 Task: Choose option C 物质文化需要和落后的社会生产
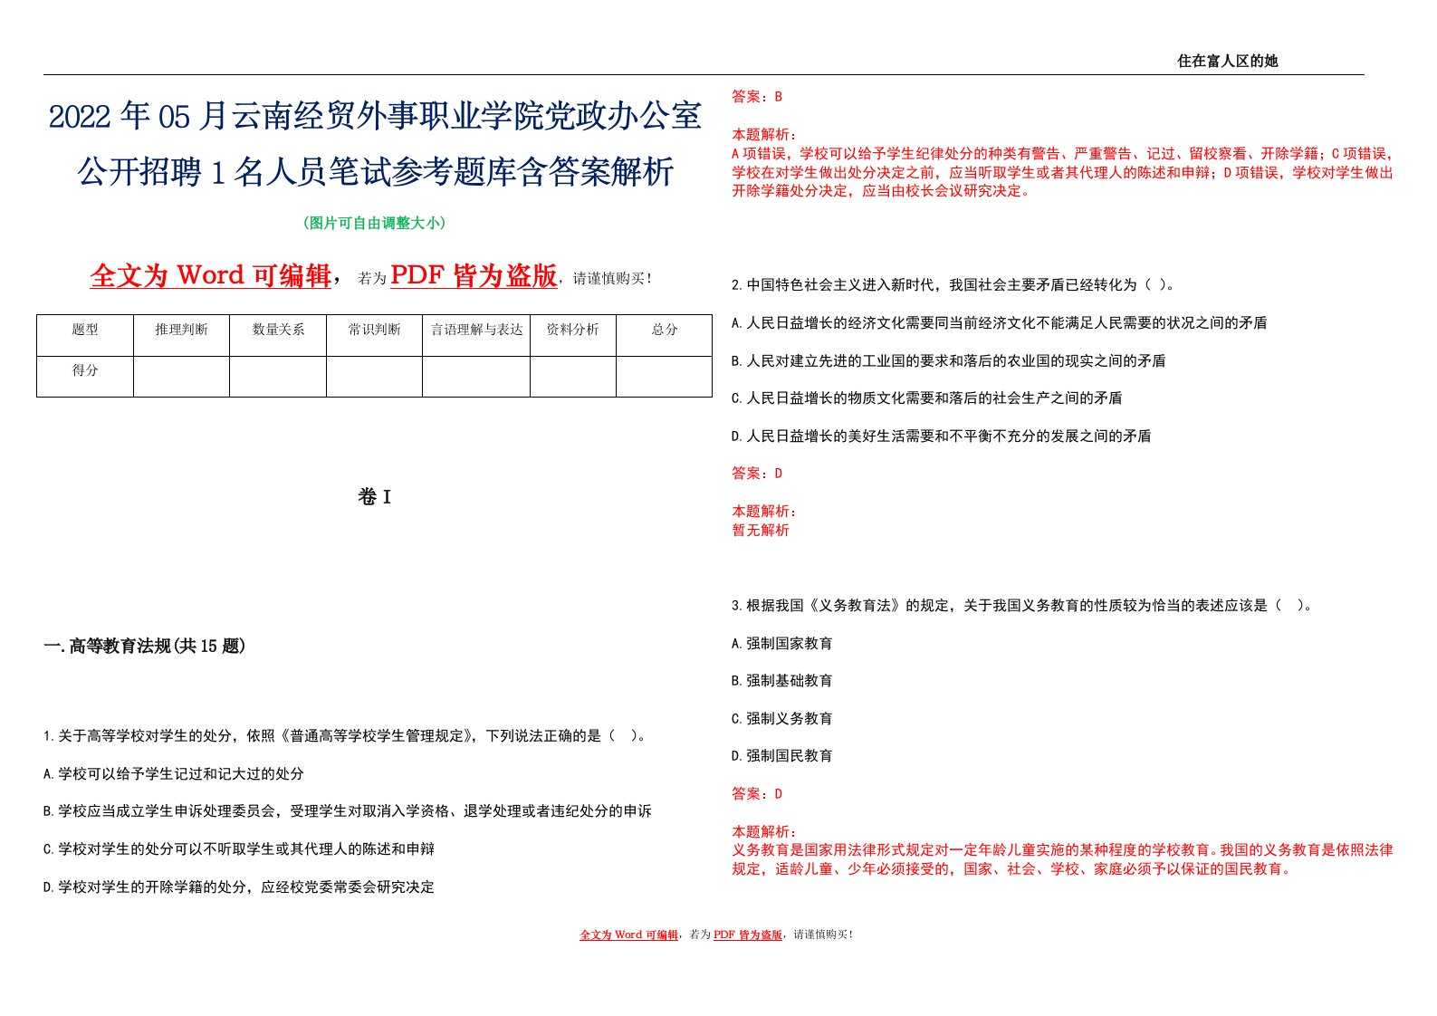click(927, 398)
